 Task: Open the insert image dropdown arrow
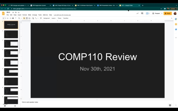coord(31,18)
